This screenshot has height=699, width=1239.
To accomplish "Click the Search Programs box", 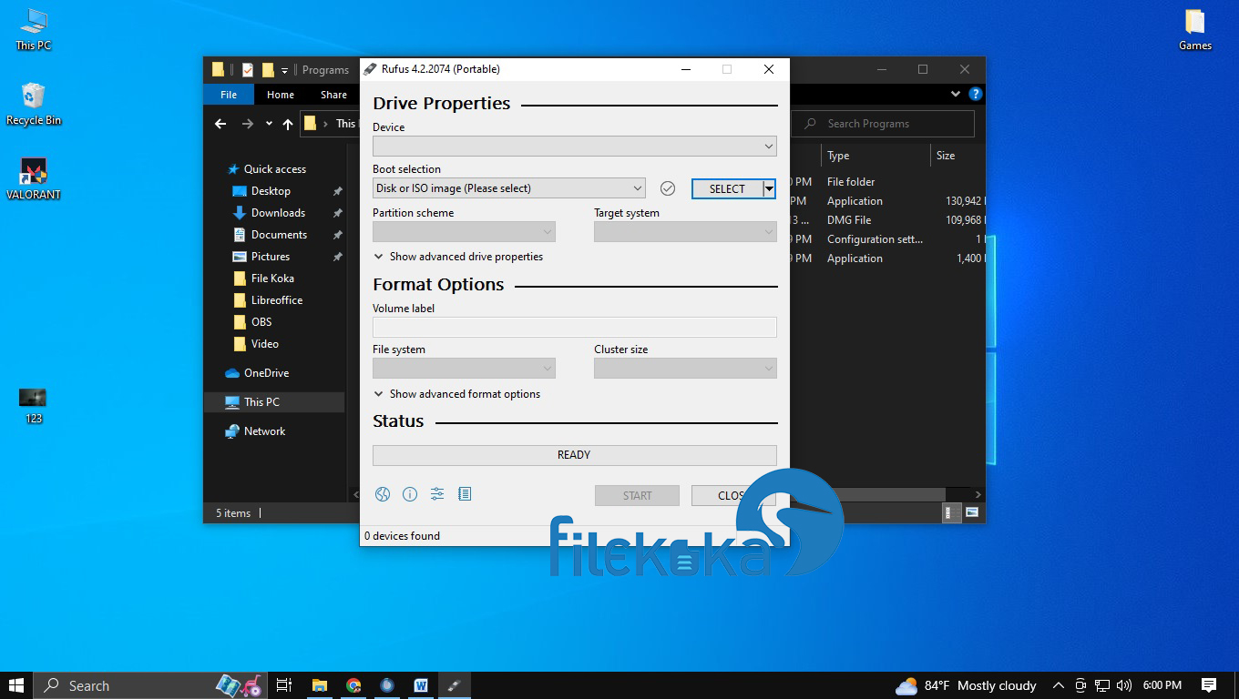I will click(883, 124).
